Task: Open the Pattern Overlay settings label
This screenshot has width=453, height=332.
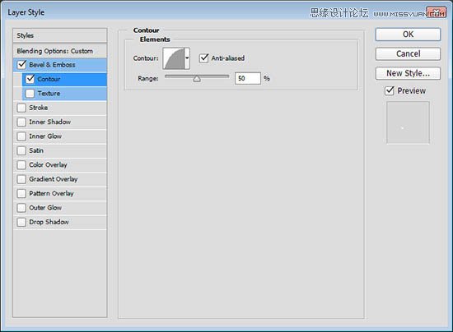Action: (51, 193)
